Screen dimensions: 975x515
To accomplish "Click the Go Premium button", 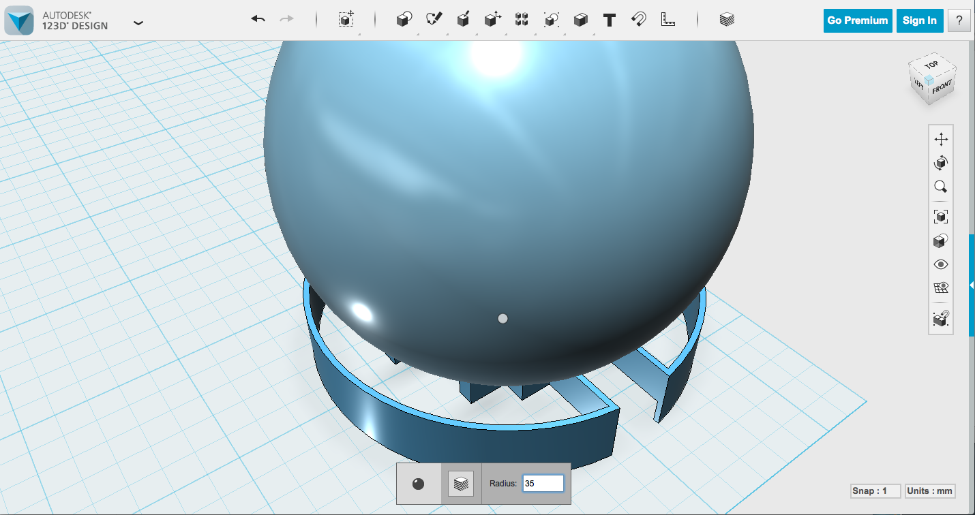I will (857, 20).
